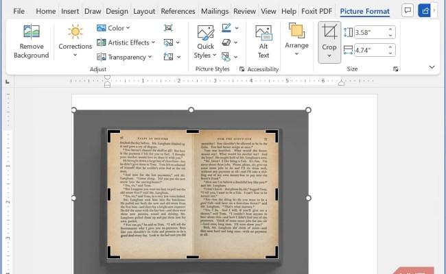Click the Picture Border icon
This screenshot has height=274, width=446.
(x=226, y=28)
